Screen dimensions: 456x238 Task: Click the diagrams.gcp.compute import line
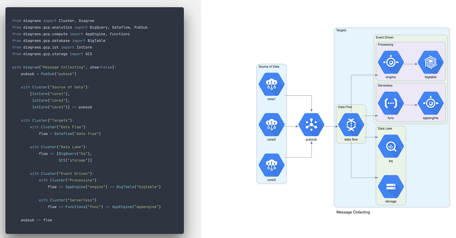(x=71, y=34)
